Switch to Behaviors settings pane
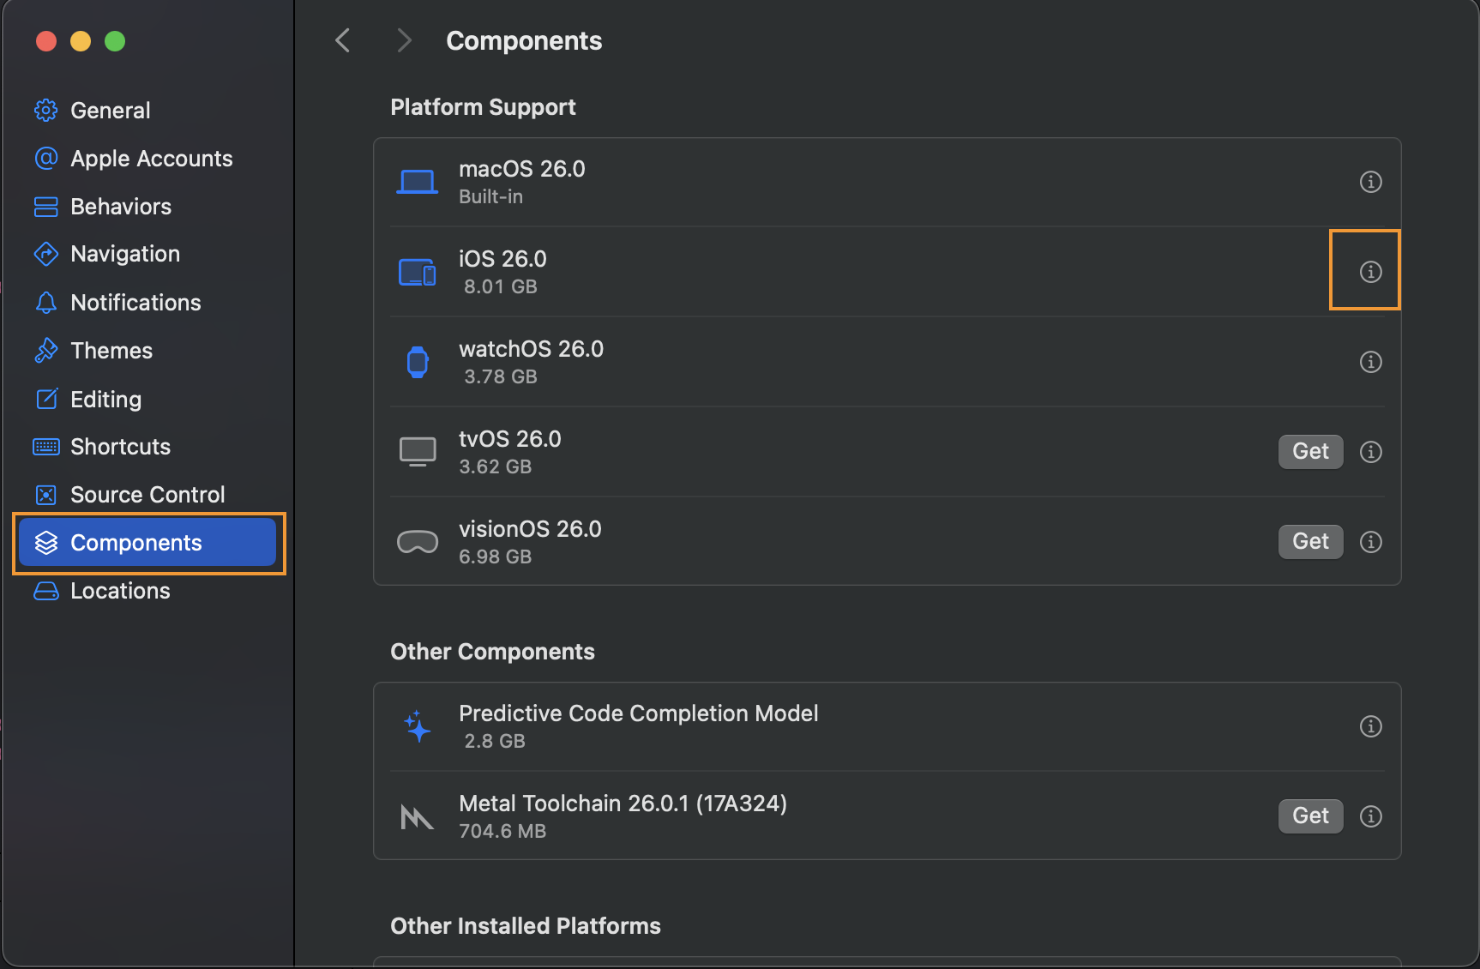1480x969 pixels. (120, 207)
